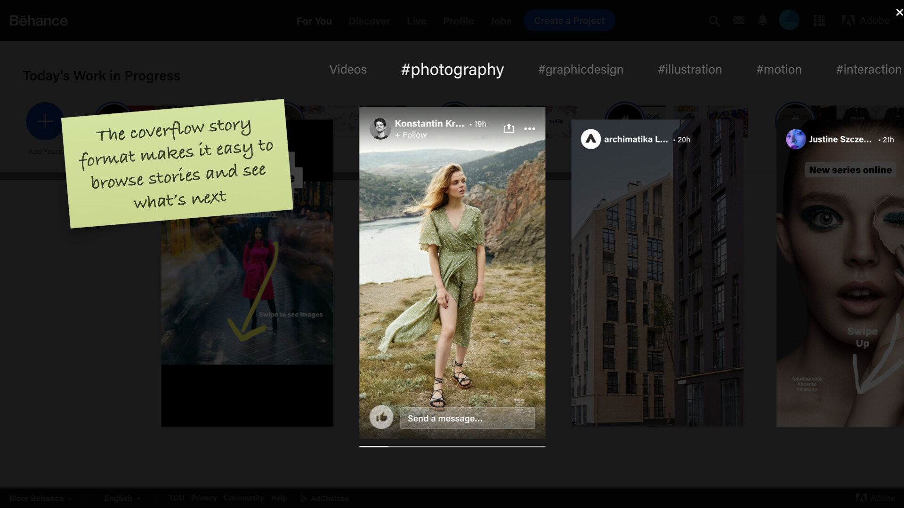Viewport: 904px width, 508px height.
Task: Follow Konstantin from the story header
Action: [411, 135]
